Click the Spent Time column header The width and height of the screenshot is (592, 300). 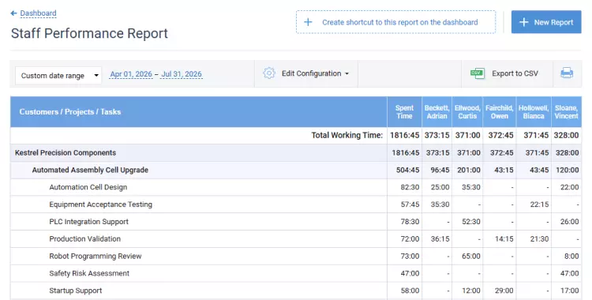(x=404, y=112)
